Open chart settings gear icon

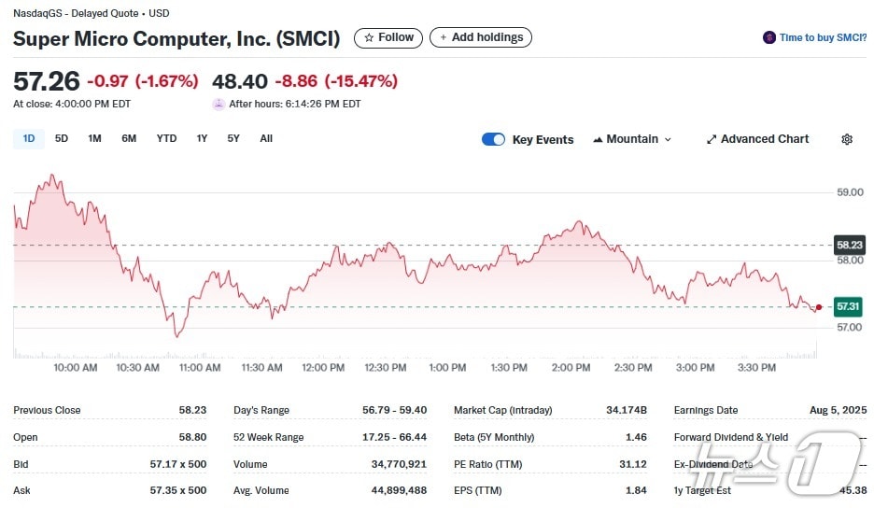coord(847,139)
